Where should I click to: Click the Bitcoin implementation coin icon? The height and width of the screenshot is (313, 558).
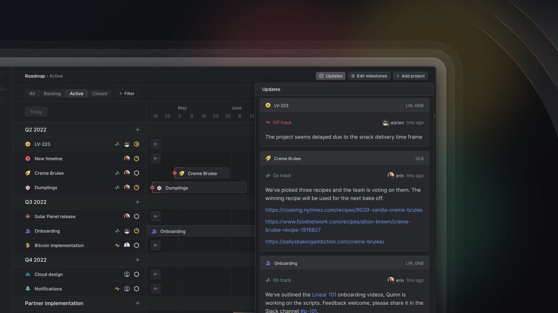tap(28, 245)
